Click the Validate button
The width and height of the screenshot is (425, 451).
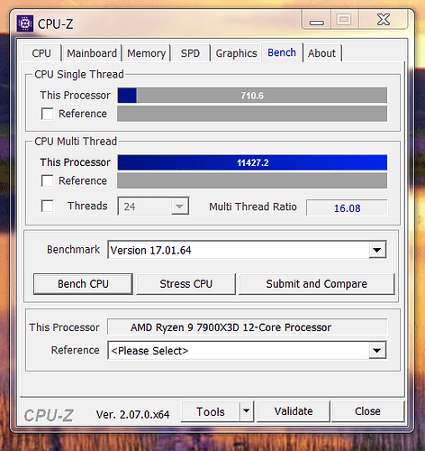click(294, 411)
